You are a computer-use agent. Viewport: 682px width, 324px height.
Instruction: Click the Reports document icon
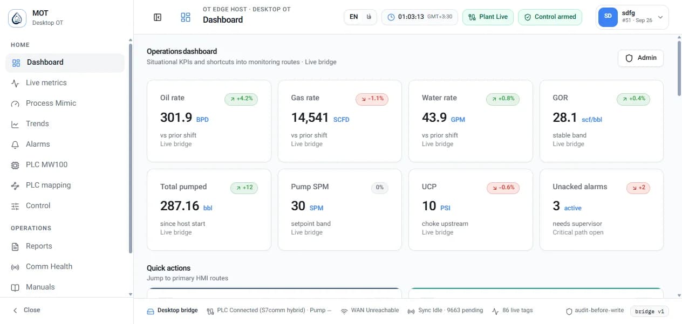click(x=15, y=246)
